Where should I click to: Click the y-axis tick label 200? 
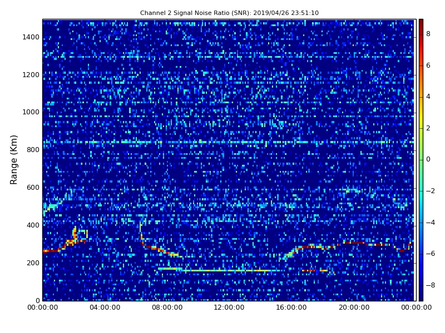click(x=33, y=263)
